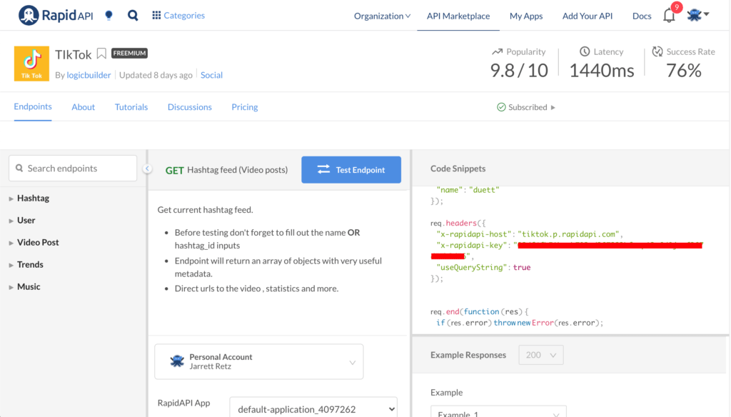
Task: Open the RapidAPI App dropdown
Action: pos(313,409)
